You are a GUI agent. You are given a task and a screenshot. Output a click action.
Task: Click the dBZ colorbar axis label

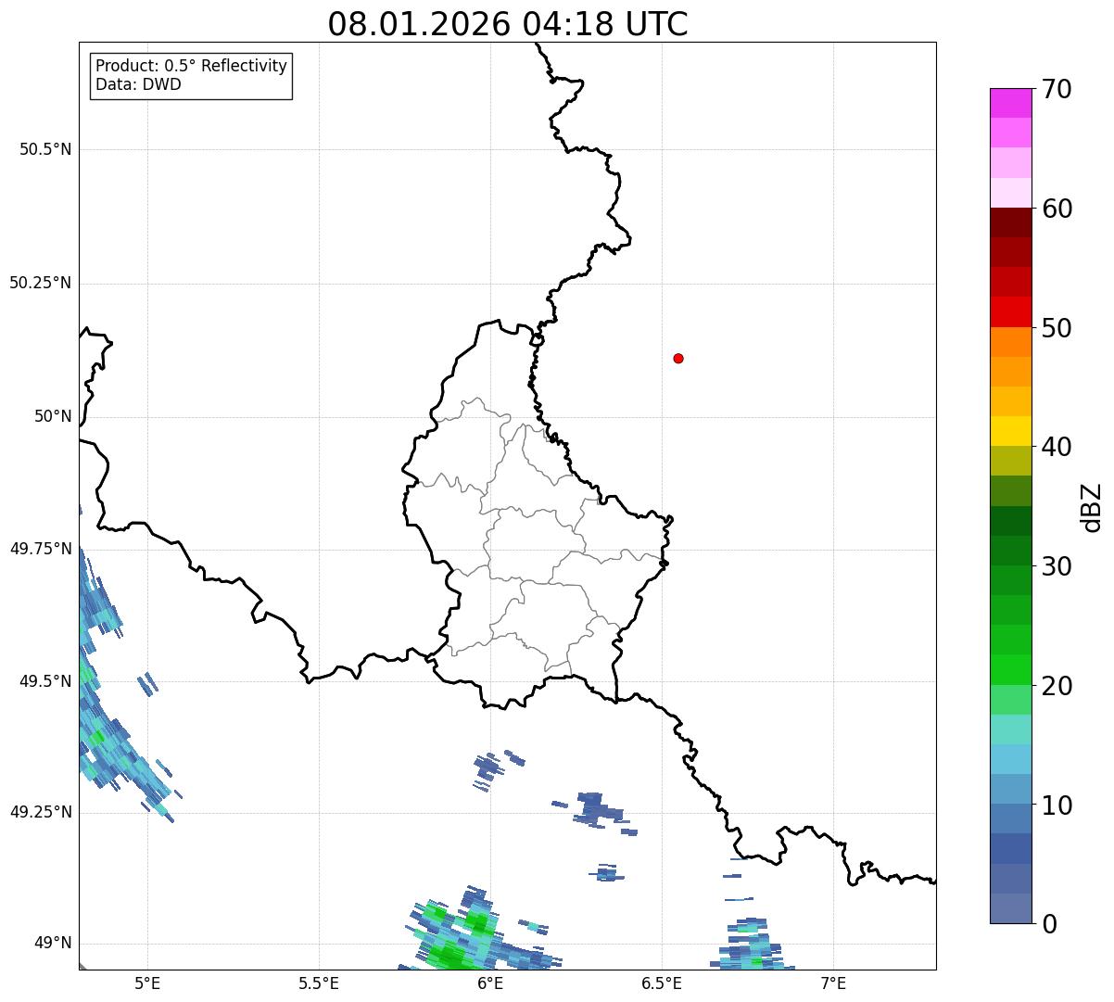(x=1093, y=506)
